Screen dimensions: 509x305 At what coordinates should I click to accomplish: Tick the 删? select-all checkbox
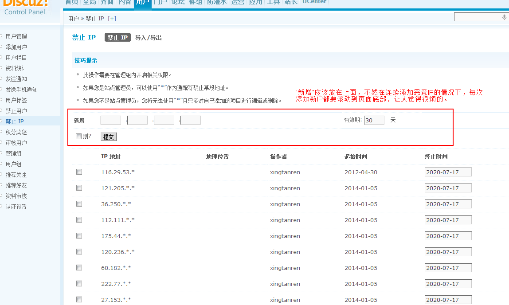pos(78,136)
